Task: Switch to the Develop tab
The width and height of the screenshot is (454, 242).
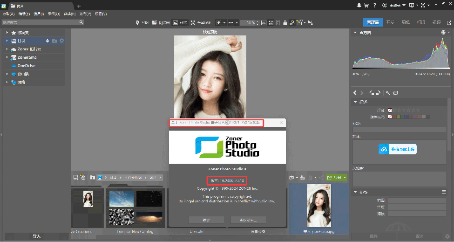Action: [390, 22]
